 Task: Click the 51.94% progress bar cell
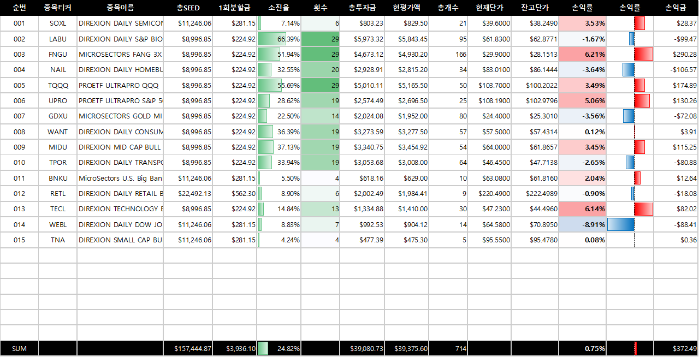279,54
